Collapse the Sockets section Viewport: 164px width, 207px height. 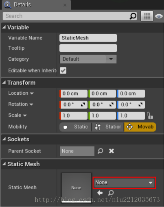pyautogui.click(x=4, y=139)
